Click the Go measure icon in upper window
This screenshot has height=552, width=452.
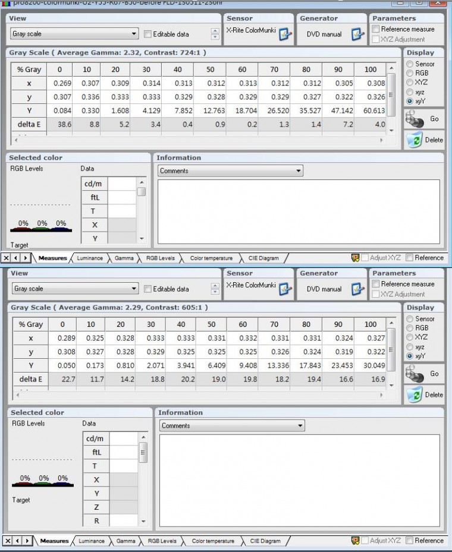(415, 119)
